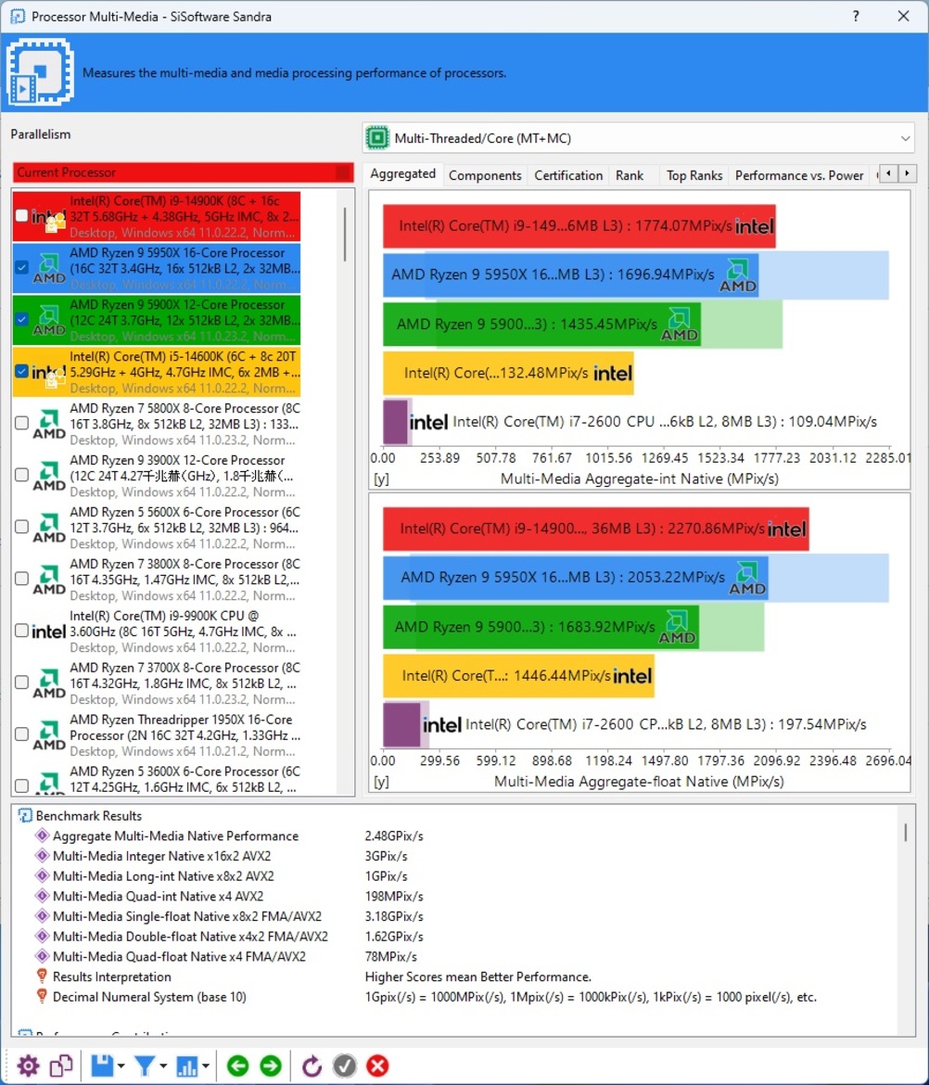
Task: Click the diamond icon beside Aggregate Multi-Media
Action: (x=42, y=836)
